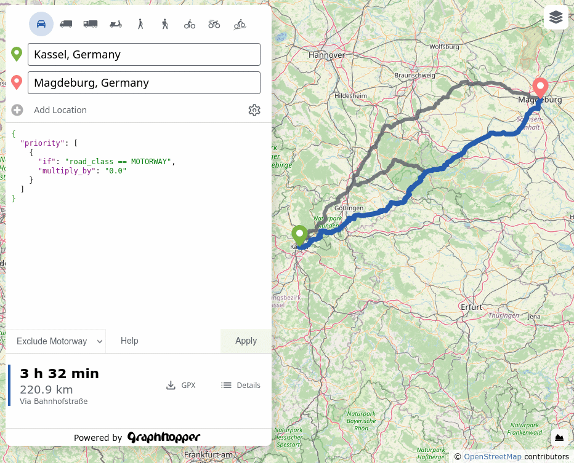Select the hiking profile icon
Viewport: 574px width, 463px height.
(165, 24)
